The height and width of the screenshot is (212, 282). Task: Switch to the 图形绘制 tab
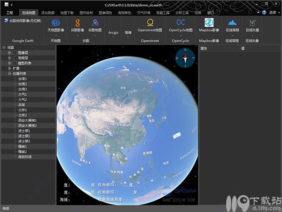click(x=86, y=13)
